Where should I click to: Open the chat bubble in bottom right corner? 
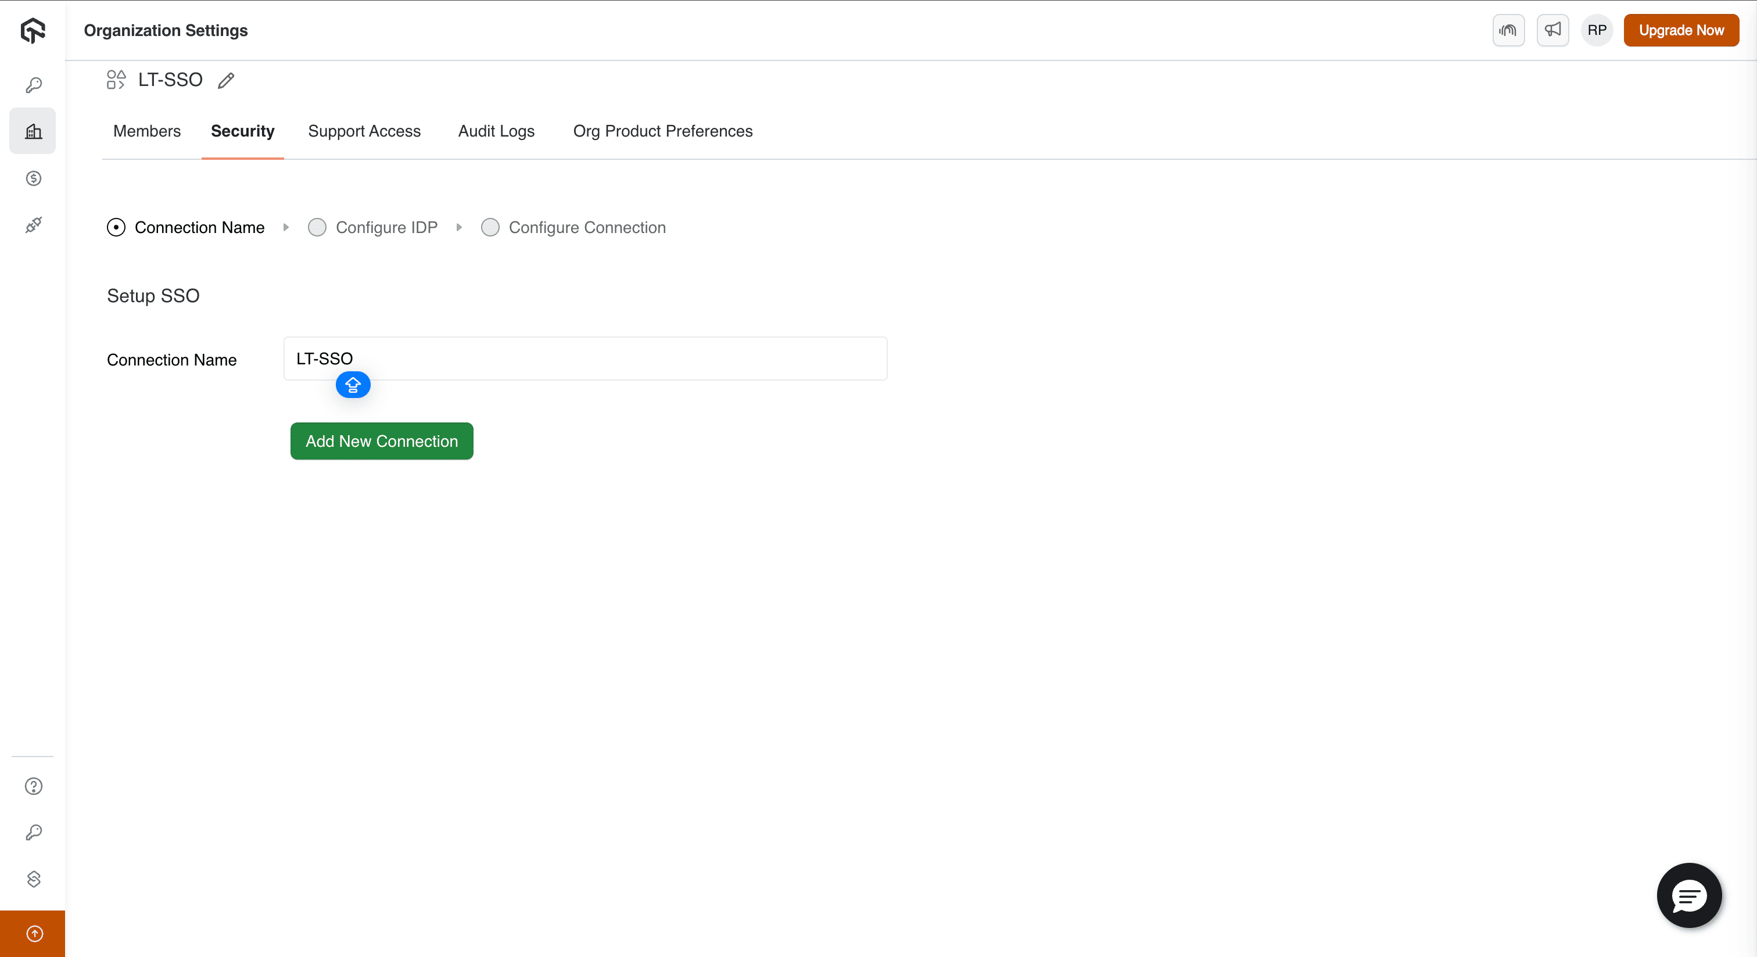coord(1690,895)
